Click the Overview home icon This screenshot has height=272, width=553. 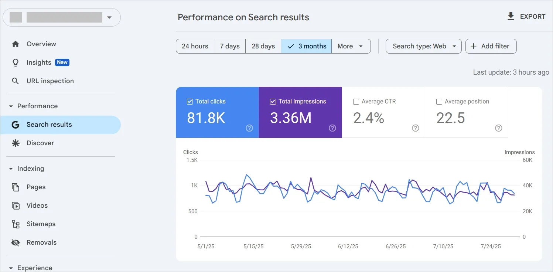pos(16,44)
